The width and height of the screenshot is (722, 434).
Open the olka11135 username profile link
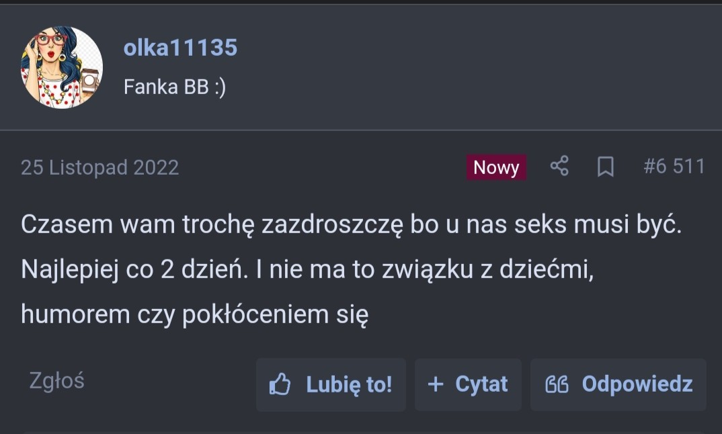pyautogui.click(x=180, y=48)
